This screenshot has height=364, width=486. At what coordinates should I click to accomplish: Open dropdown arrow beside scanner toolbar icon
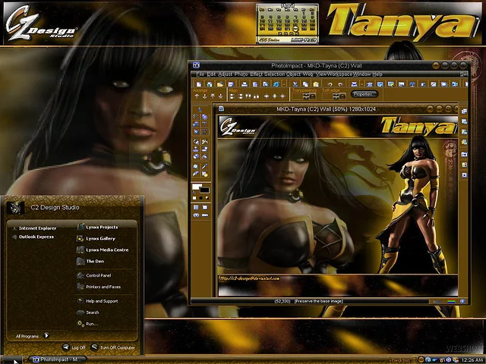coord(361,84)
